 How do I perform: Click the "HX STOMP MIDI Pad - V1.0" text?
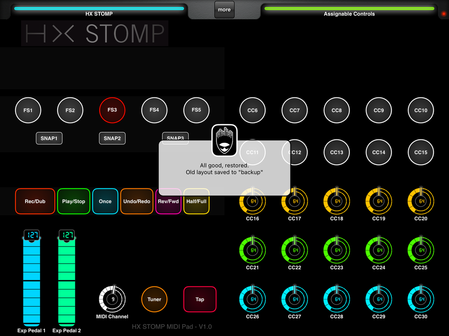tap(172, 327)
